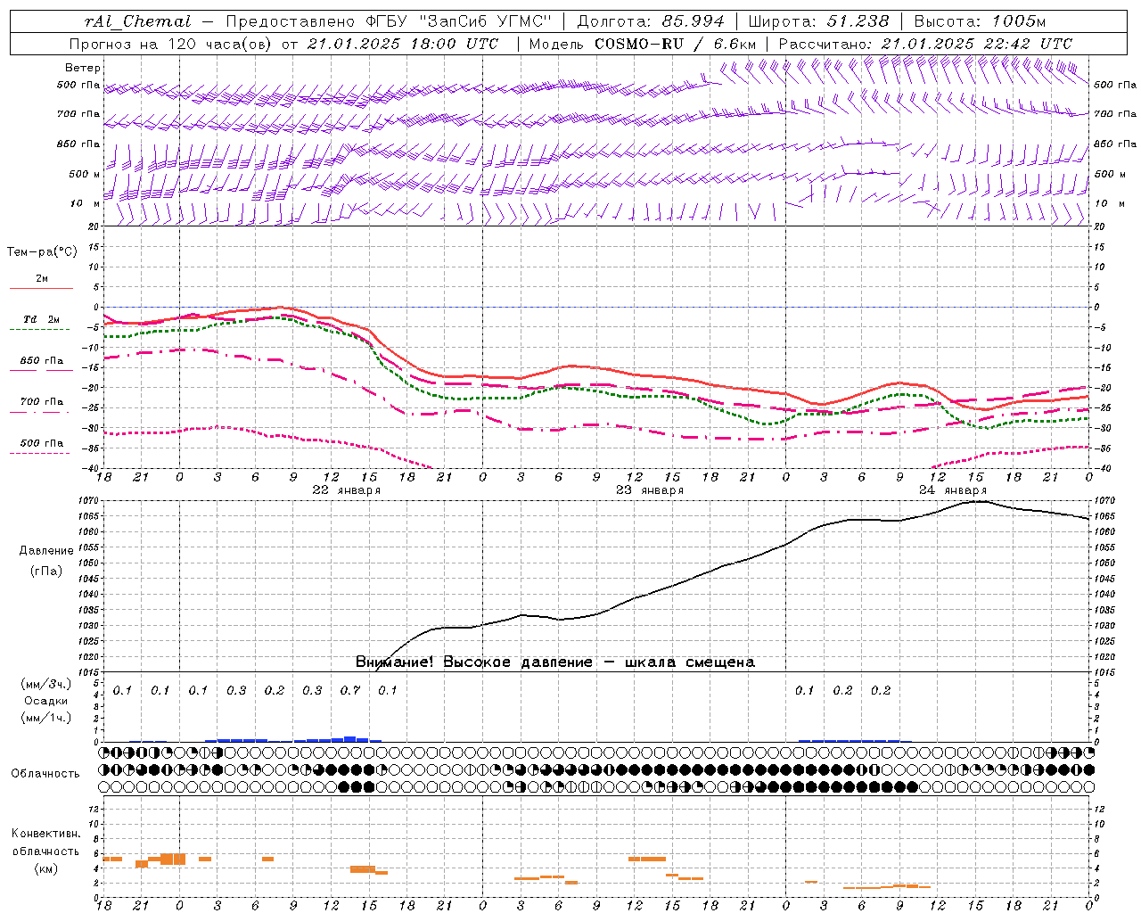Click the (мм/1ч.) precipitation unit label
The image size is (1141, 913).
point(46,718)
